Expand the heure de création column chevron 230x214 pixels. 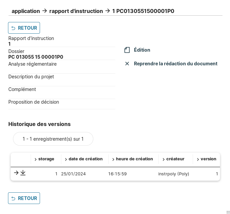(x=113, y=159)
